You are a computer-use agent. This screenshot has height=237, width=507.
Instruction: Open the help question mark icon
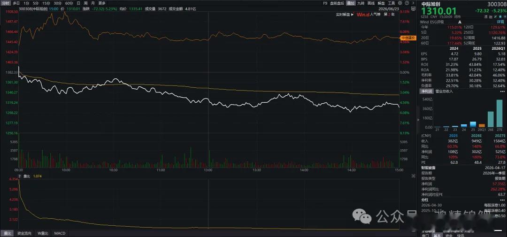[407, 3]
